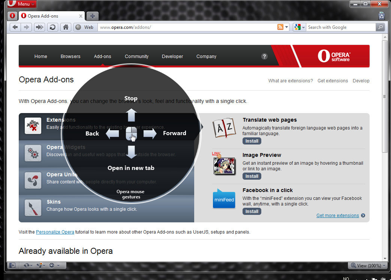The height and width of the screenshot is (280, 391).
Task: Click the Google search engine icon
Action: (297, 27)
